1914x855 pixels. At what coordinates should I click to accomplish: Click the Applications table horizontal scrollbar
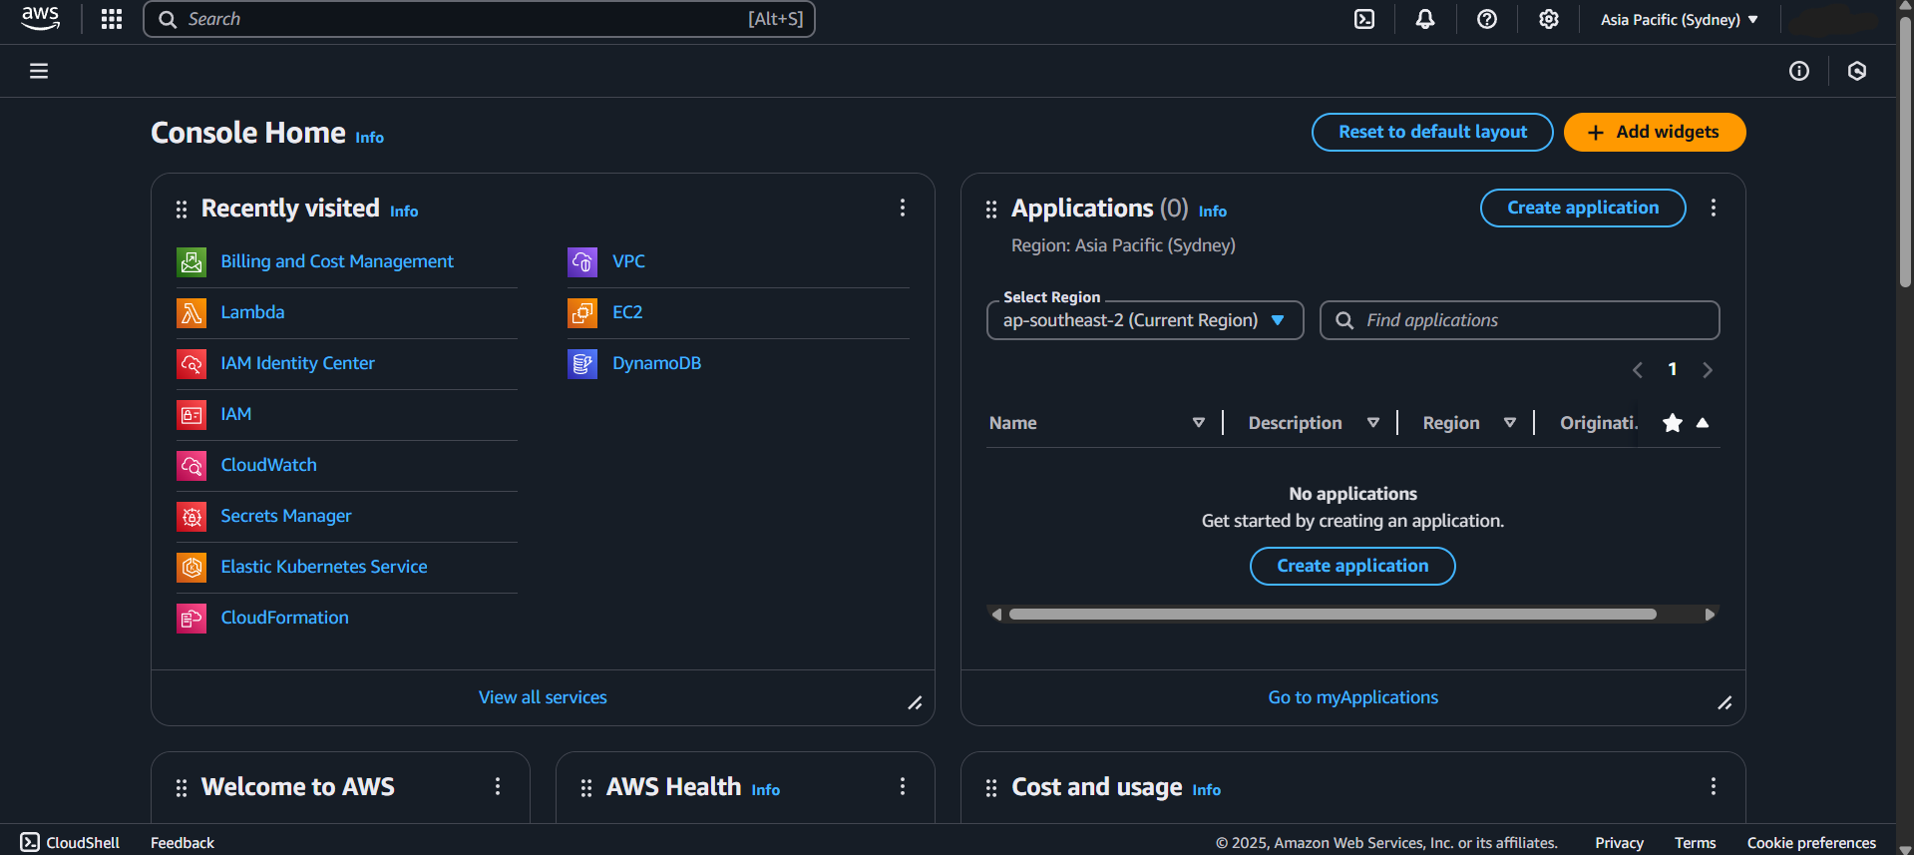pyautogui.click(x=1333, y=615)
